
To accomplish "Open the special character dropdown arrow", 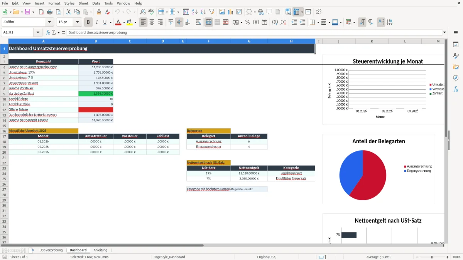I will point(254,12).
